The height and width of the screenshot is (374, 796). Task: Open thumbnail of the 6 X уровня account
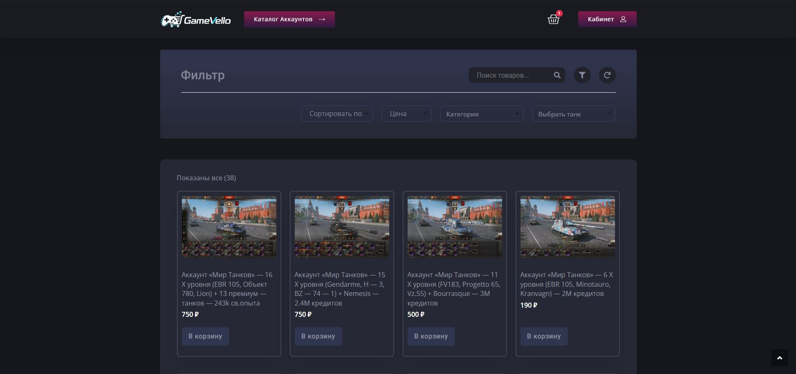(568, 227)
